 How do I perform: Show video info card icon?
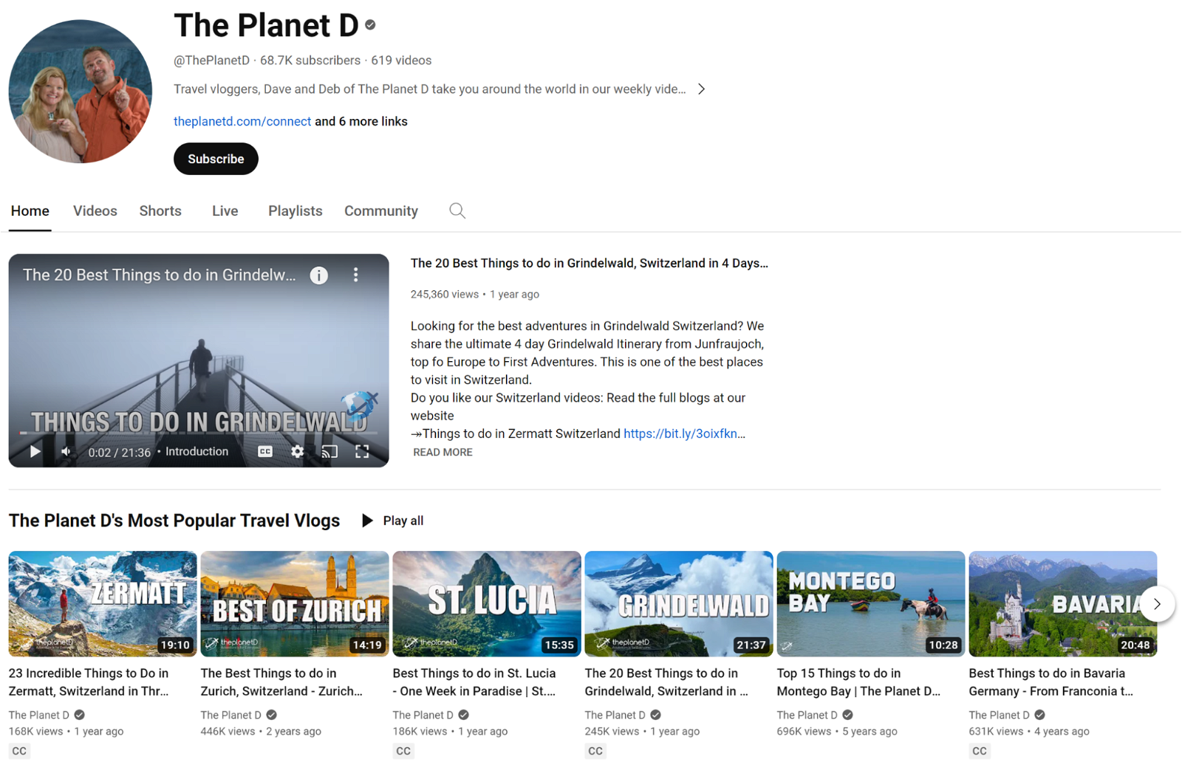[x=319, y=275]
